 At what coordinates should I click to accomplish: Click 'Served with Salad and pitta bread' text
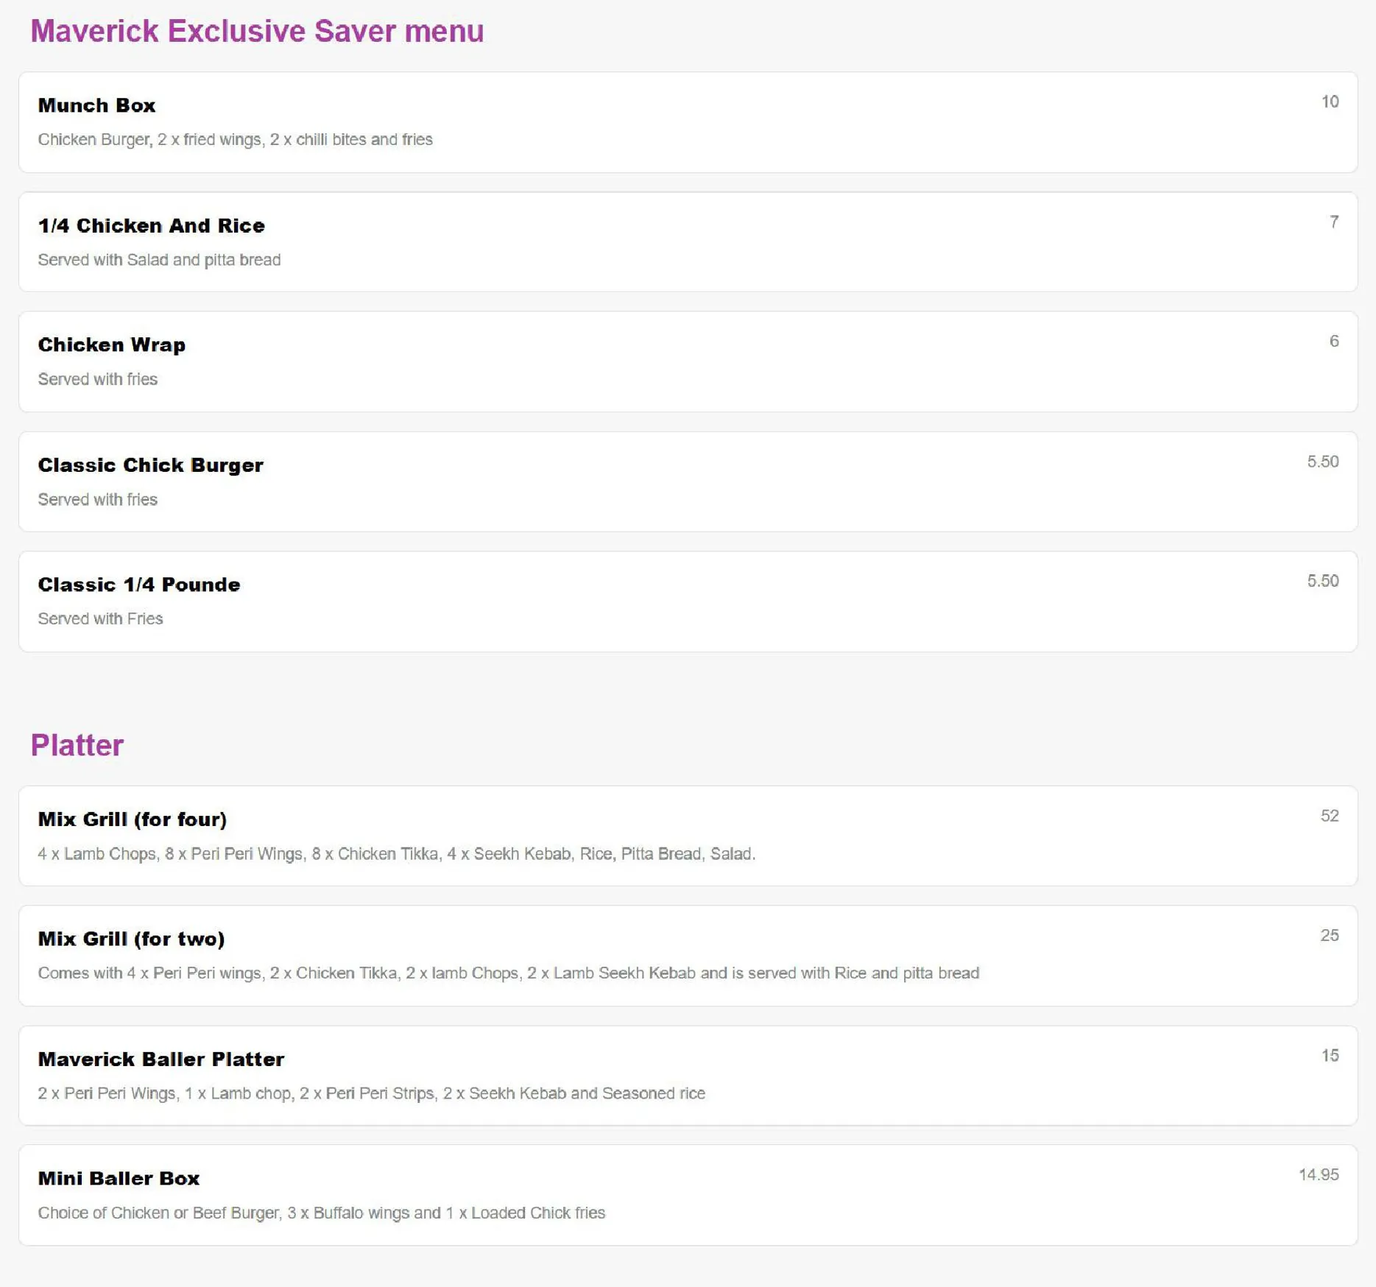pyautogui.click(x=159, y=260)
